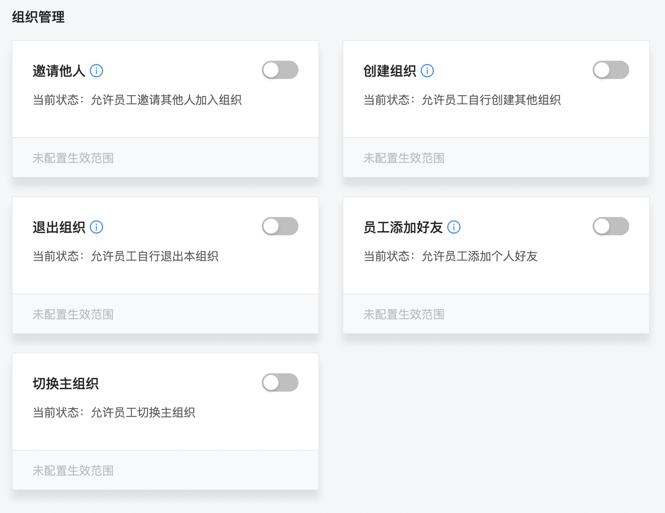Open info icon beside 邀请他人
This screenshot has width=665, height=513.
(96, 71)
